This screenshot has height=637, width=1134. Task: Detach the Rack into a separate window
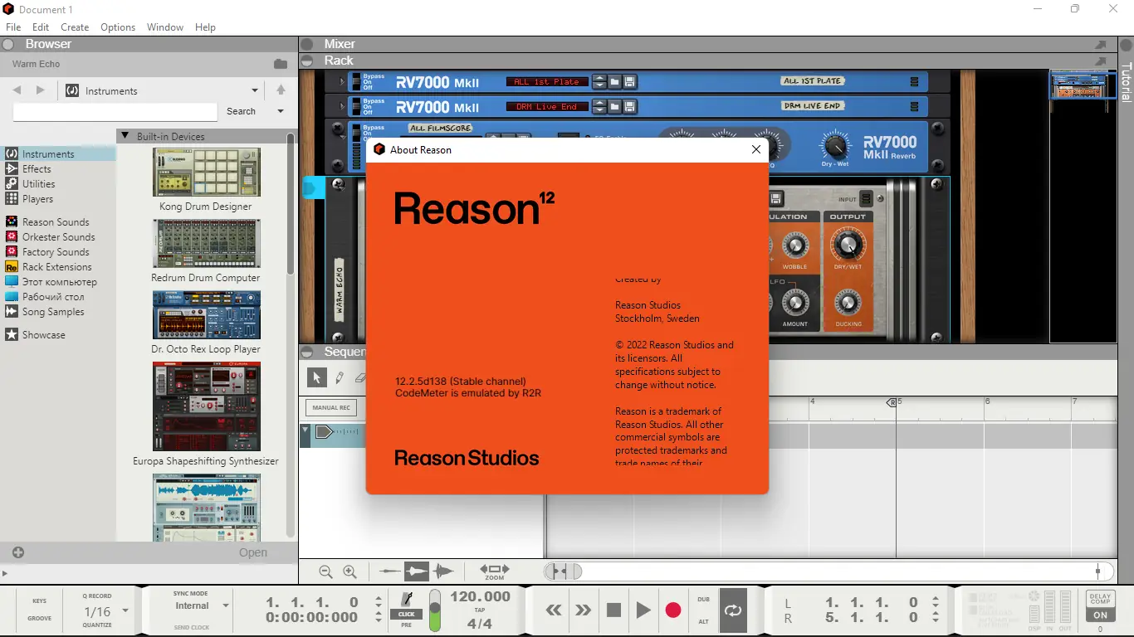1101,61
